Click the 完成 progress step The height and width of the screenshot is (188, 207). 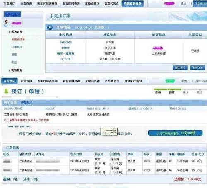(x=199, y=92)
